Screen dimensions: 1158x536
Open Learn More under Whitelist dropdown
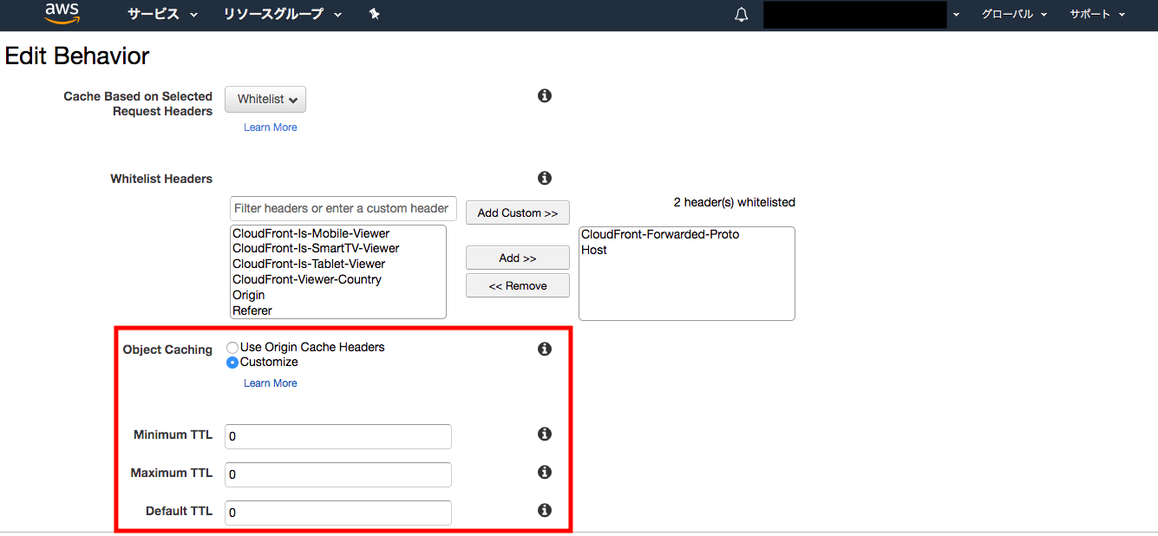271,127
